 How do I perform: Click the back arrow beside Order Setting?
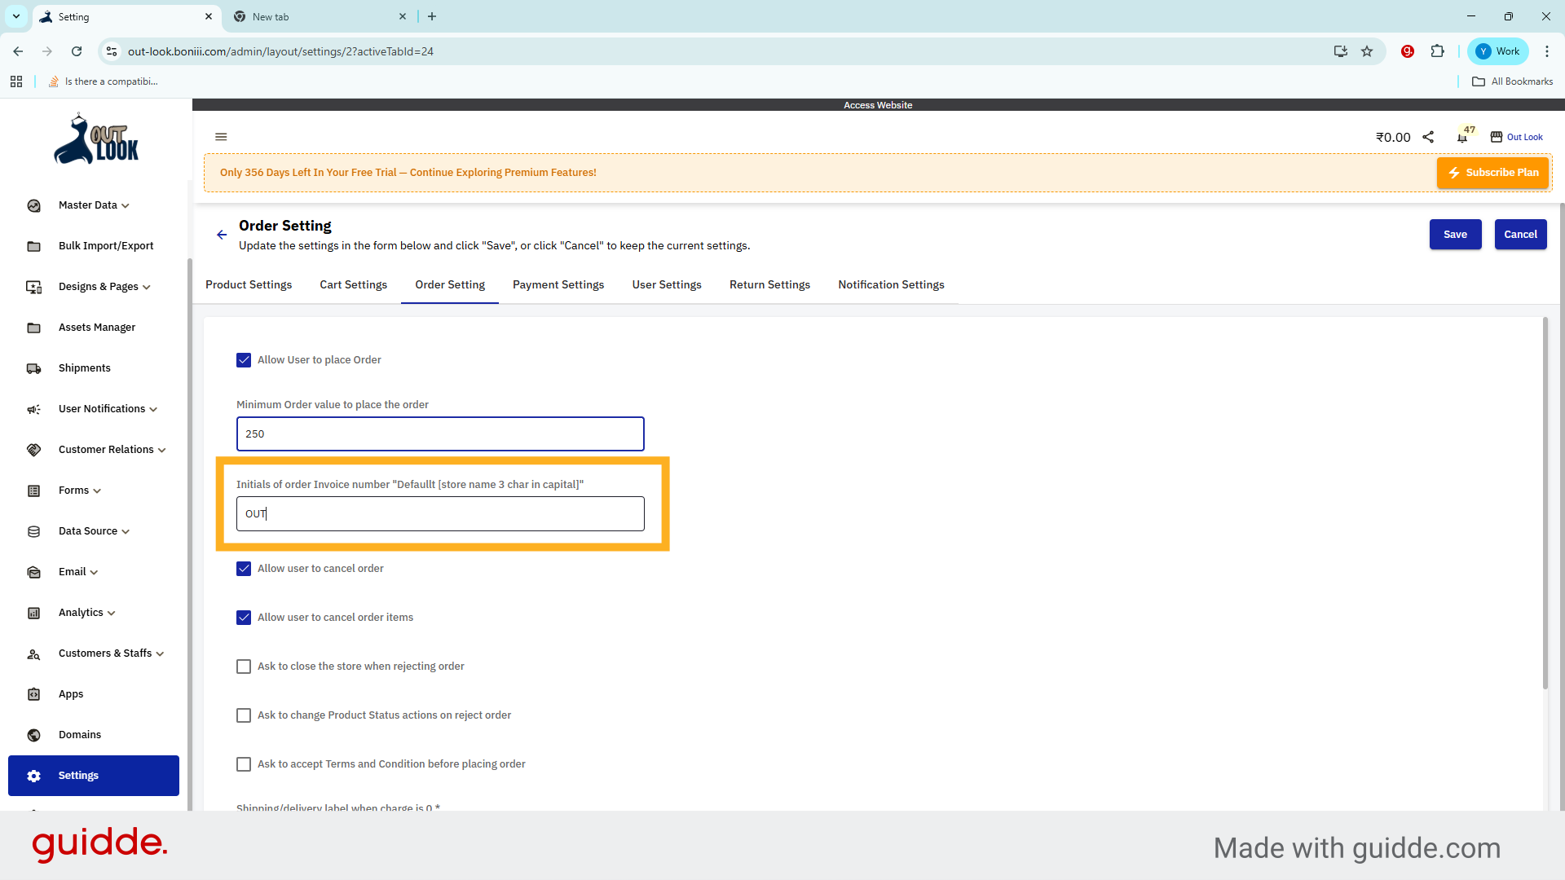(x=222, y=235)
